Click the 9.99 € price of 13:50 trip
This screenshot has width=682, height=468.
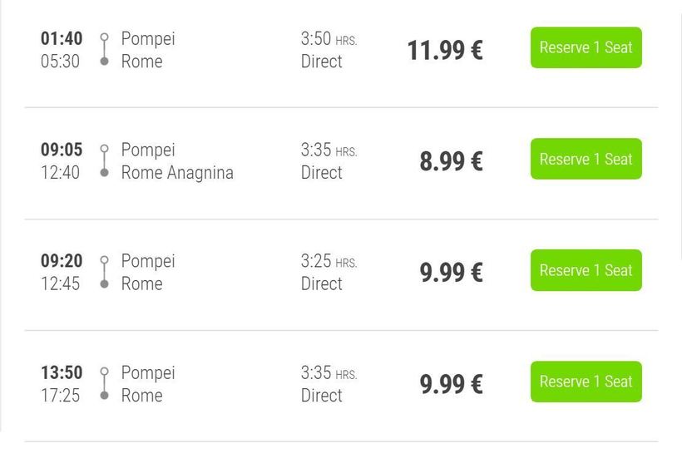point(451,384)
